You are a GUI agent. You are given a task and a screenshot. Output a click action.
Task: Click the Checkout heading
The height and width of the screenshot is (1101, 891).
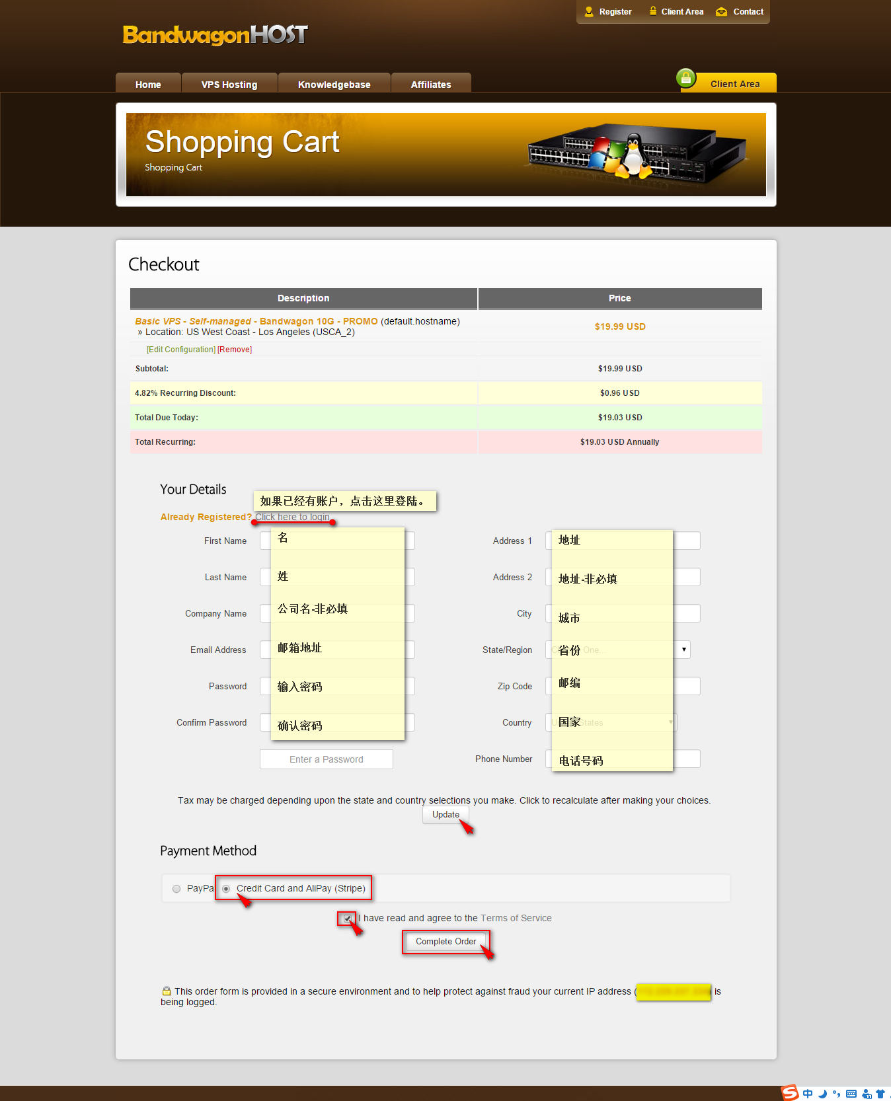[x=164, y=264]
